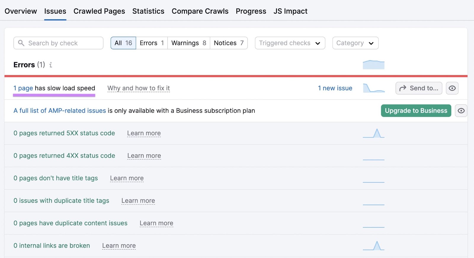Click the broken internal links trend graph

(x=374, y=246)
